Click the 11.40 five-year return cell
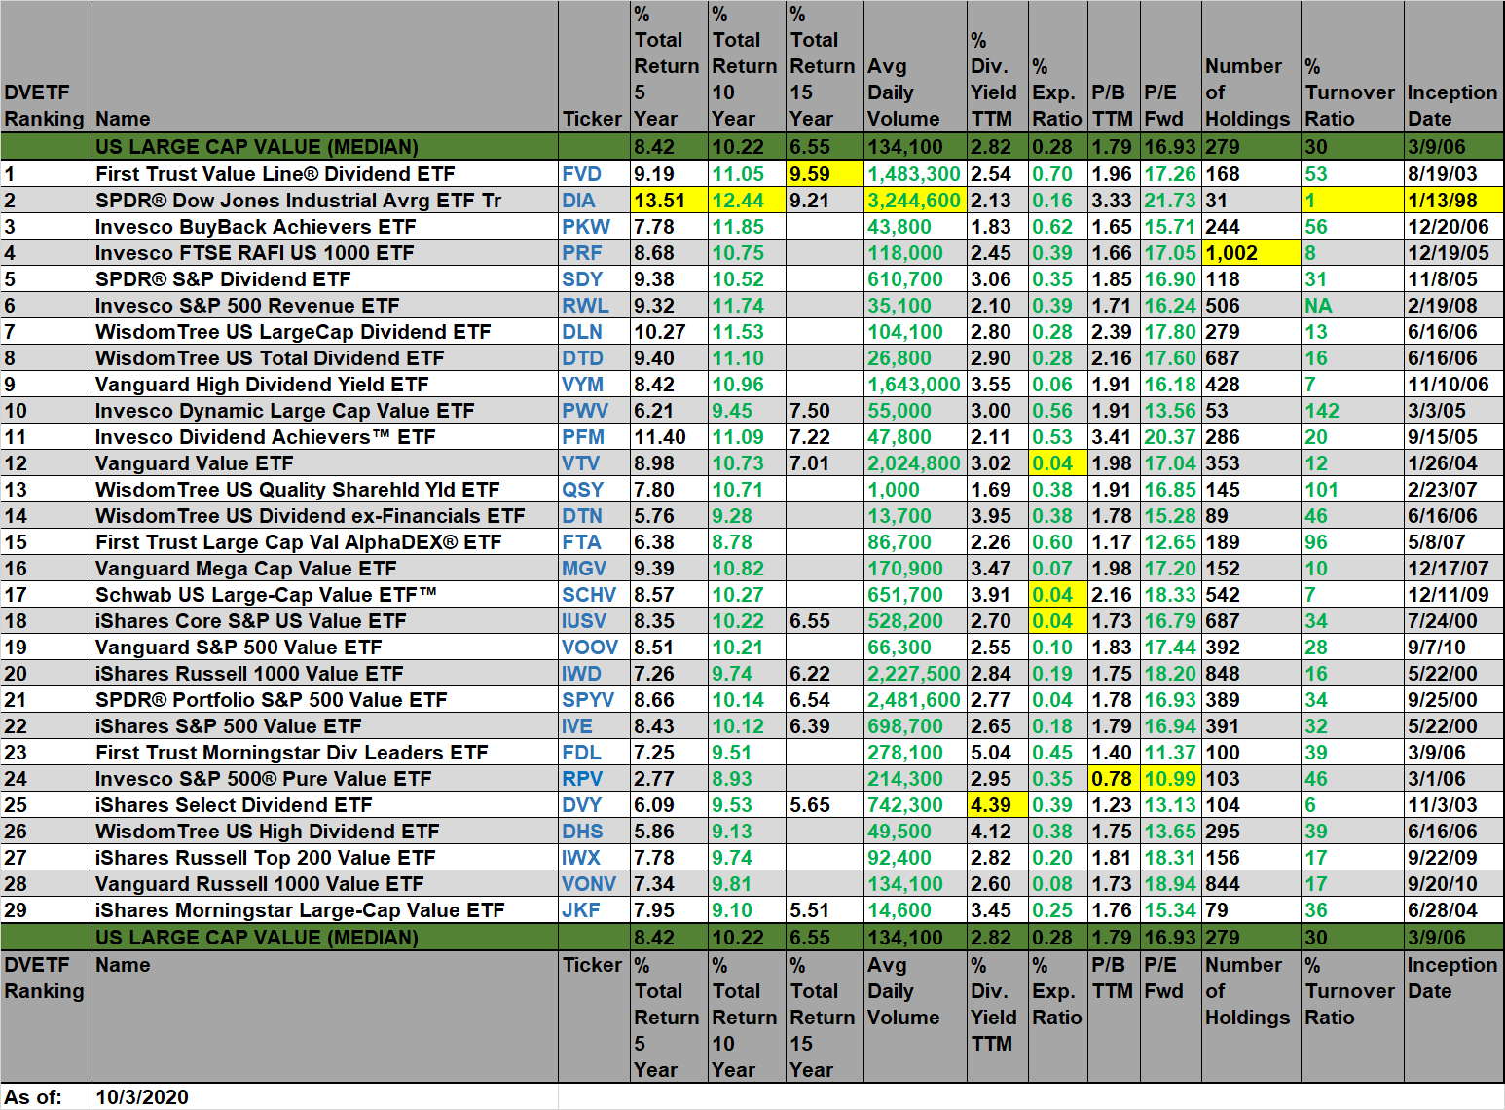Viewport: 1505px width, 1110px height. tap(670, 437)
